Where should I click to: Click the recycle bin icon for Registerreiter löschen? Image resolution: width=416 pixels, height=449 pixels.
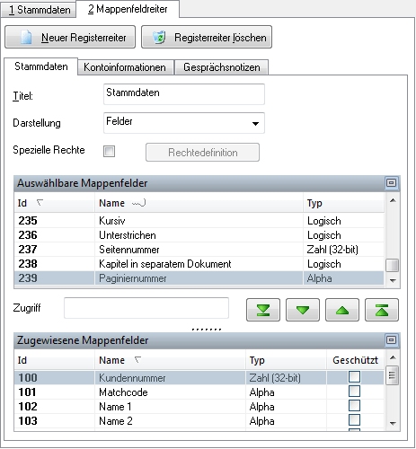click(159, 37)
